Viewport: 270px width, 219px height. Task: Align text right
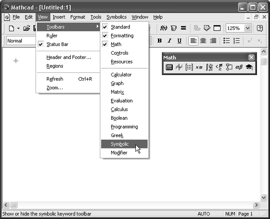213,41
